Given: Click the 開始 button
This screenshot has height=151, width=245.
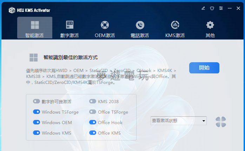Looking at the screenshot, I should (204, 68).
